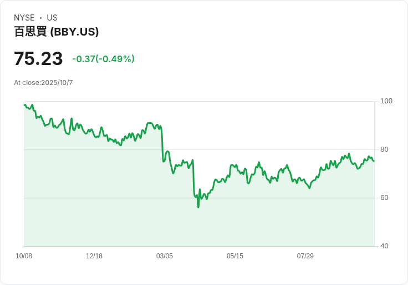Select the 12/18 date on the time axis
The height and width of the screenshot is (285, 408).
tap(94, 256)
